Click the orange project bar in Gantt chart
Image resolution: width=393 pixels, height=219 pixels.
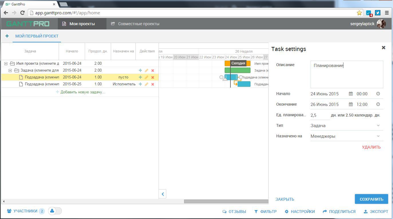[238, 63]
